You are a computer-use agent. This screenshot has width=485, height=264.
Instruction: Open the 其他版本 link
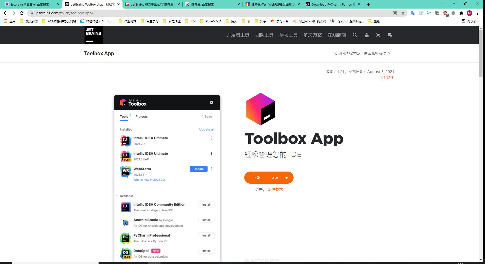(387, 78)
